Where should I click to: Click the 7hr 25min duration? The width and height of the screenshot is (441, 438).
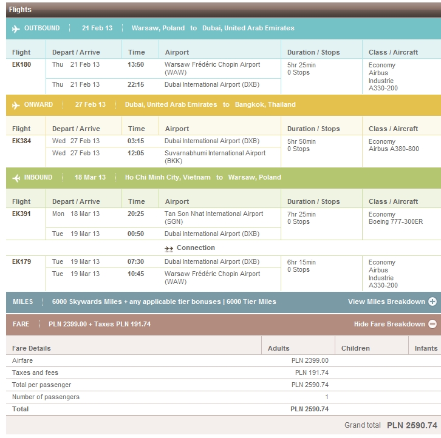tap(301, 214)
